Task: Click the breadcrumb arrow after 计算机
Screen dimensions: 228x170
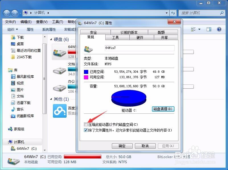Action: pos(48,13)
